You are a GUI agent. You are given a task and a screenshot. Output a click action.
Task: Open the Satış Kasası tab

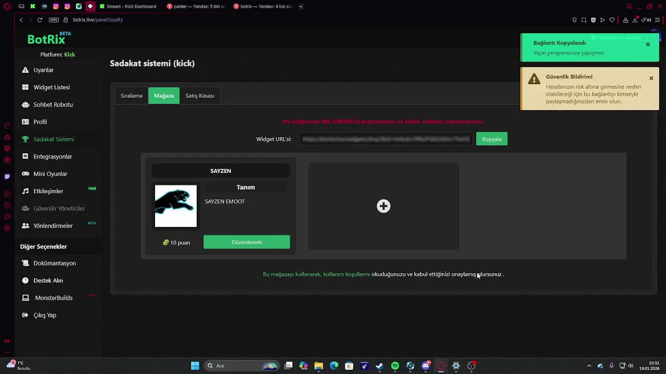pos(200,96)
